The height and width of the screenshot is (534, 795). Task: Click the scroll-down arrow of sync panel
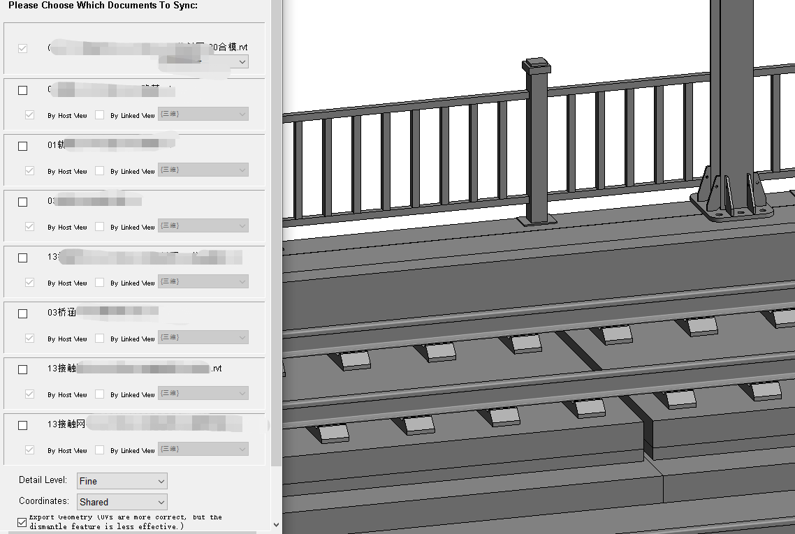point(276,524)
